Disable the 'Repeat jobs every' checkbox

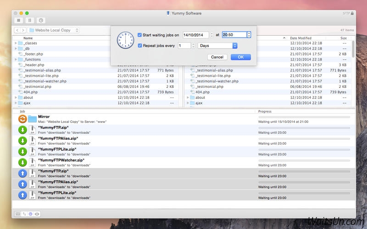click(140, 46)
